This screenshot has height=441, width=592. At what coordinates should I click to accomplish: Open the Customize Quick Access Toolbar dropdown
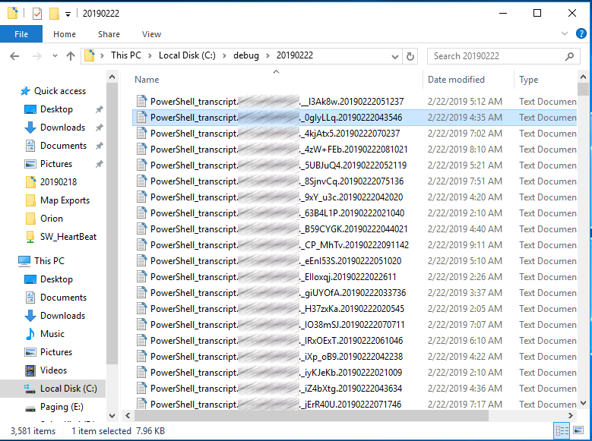(68, 14)
